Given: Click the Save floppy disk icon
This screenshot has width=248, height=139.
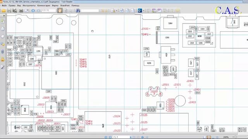Looking at the screenshot, I should (x=9, y=10).
